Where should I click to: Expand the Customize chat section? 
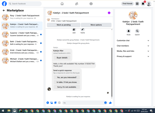133,40
